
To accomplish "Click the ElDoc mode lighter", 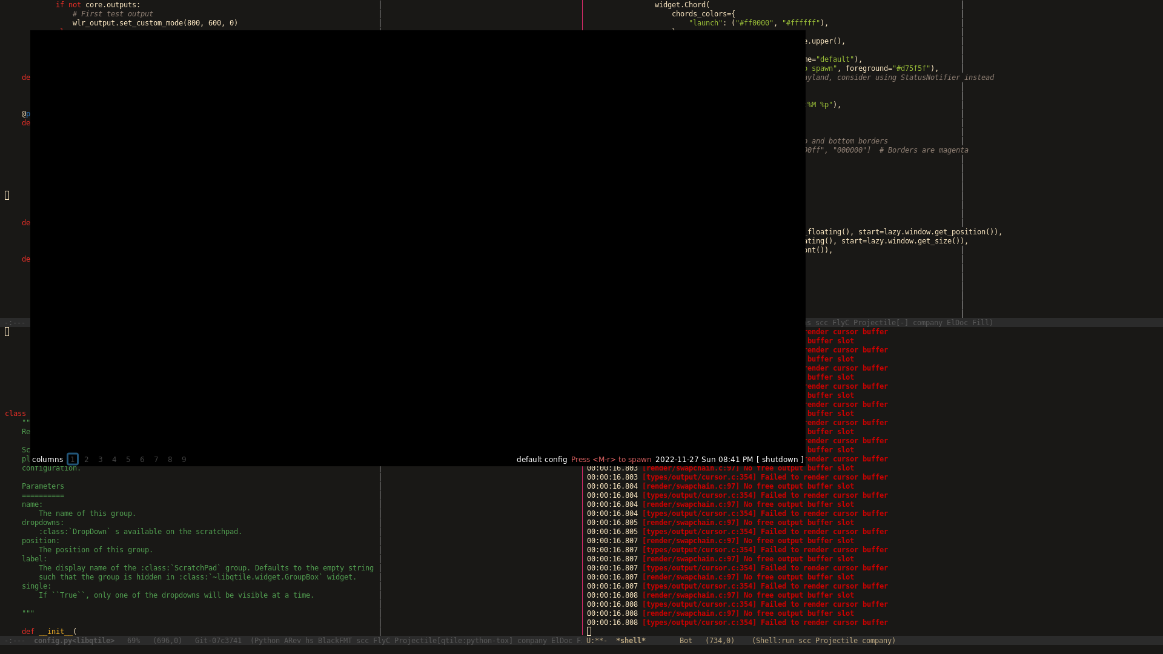I will (562, 640).
